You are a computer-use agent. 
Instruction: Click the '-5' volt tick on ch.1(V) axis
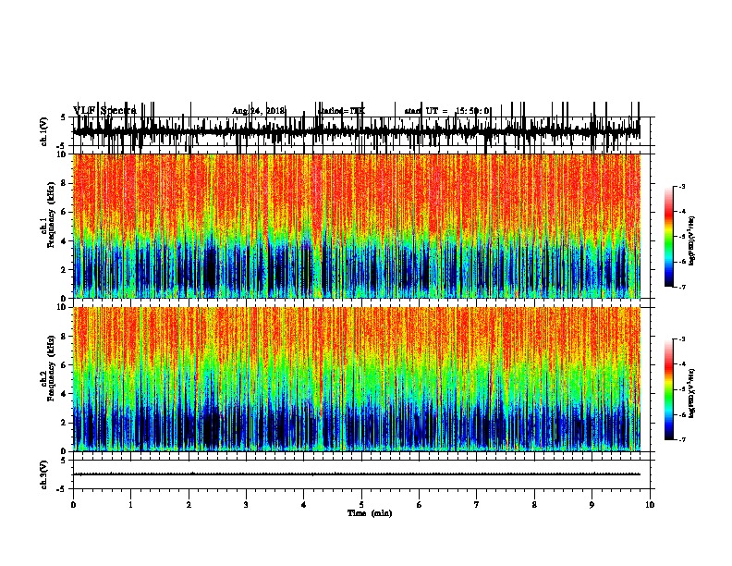click(x=62, y=146)
